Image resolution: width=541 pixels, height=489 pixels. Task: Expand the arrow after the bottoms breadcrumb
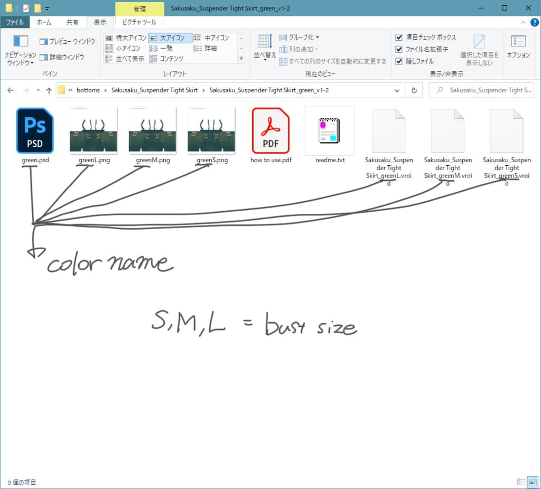coord(106,90)
